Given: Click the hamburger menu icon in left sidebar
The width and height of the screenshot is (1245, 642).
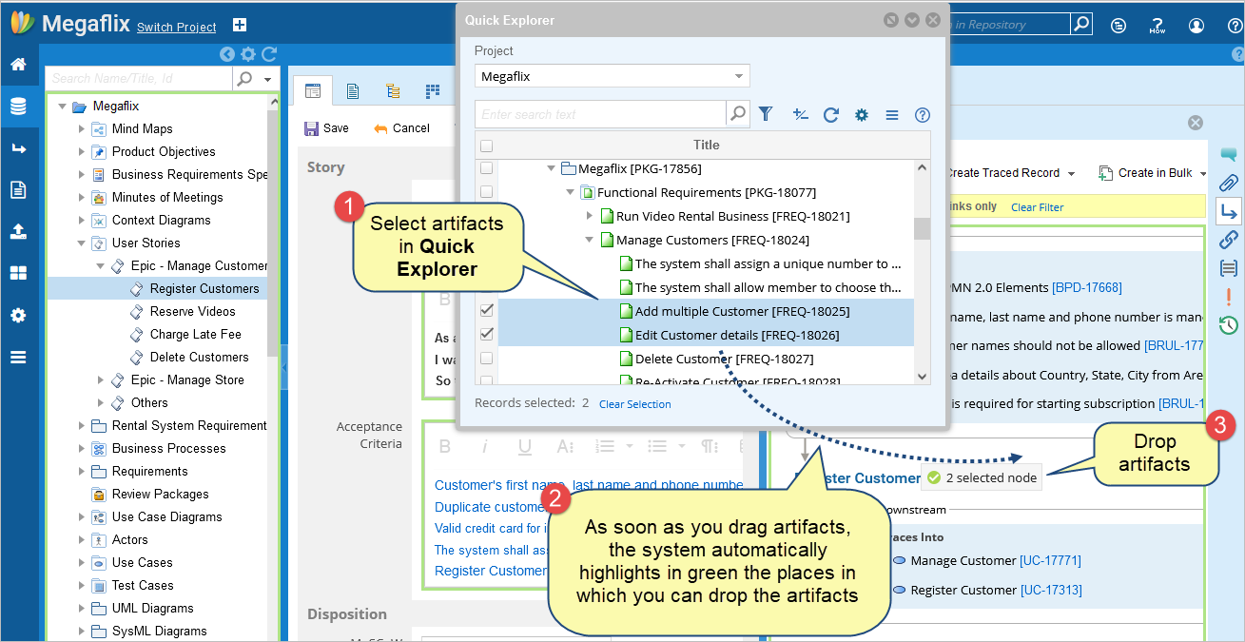Looking at the screenshot, I should (x=18, y=357).
